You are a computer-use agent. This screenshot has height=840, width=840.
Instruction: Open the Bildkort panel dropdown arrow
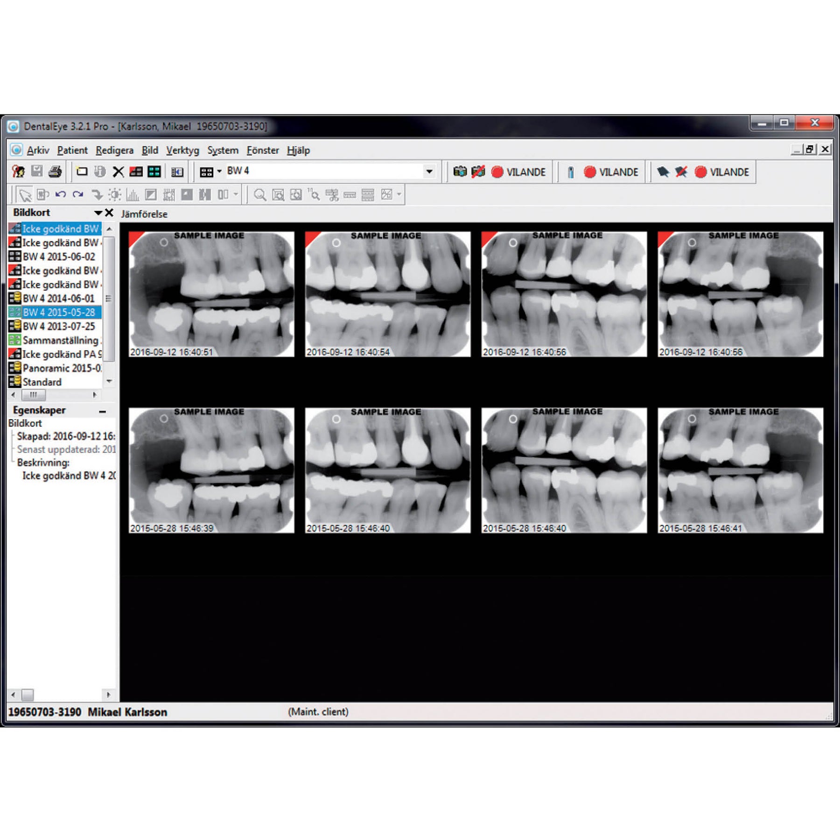[98, 213]
